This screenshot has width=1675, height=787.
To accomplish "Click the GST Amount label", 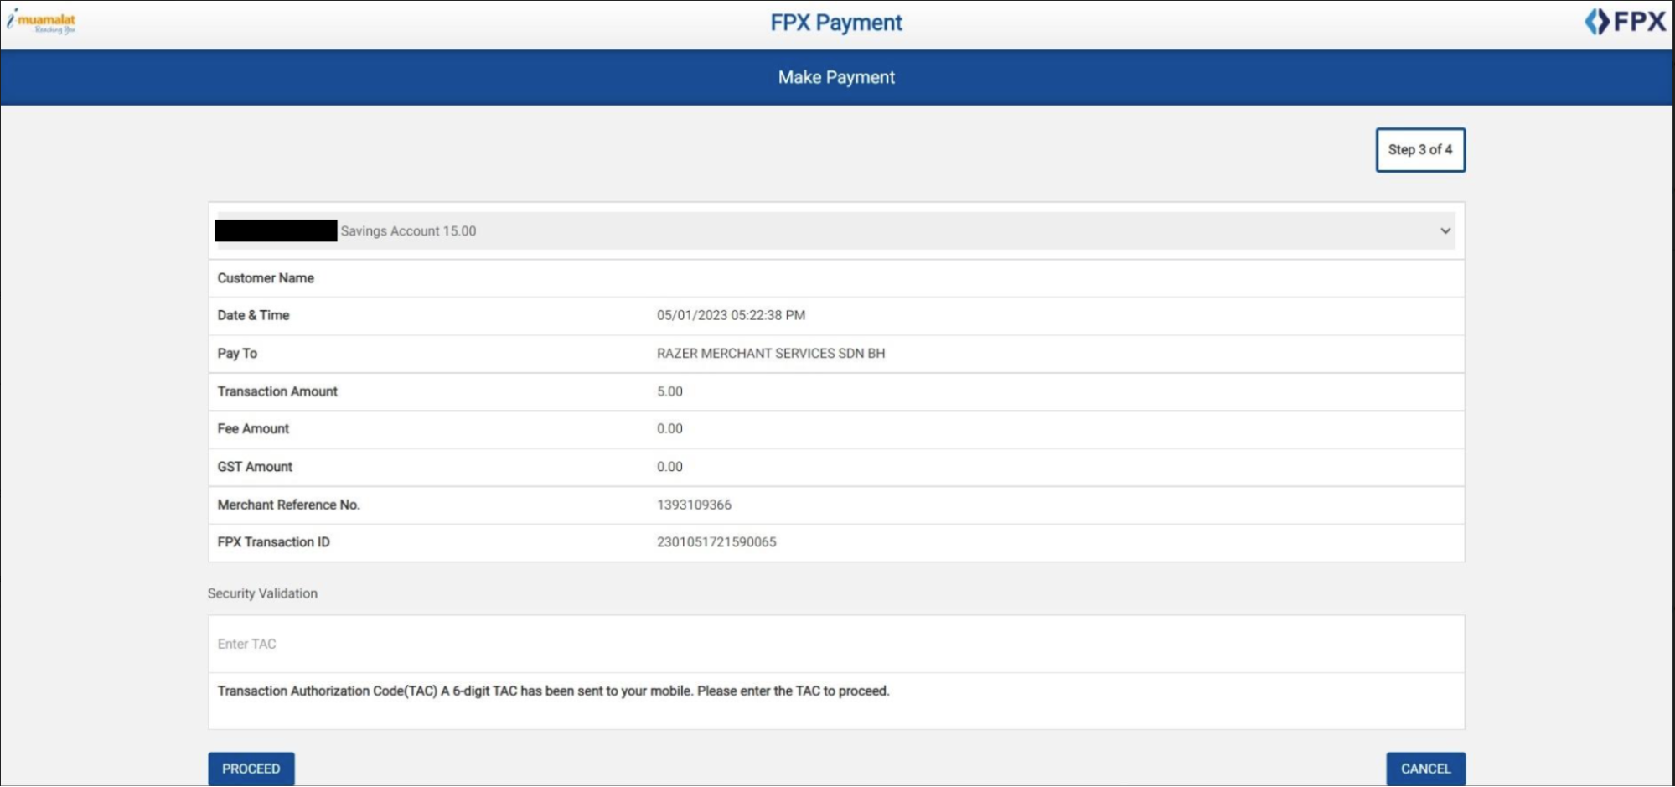I will pos(255,467).
